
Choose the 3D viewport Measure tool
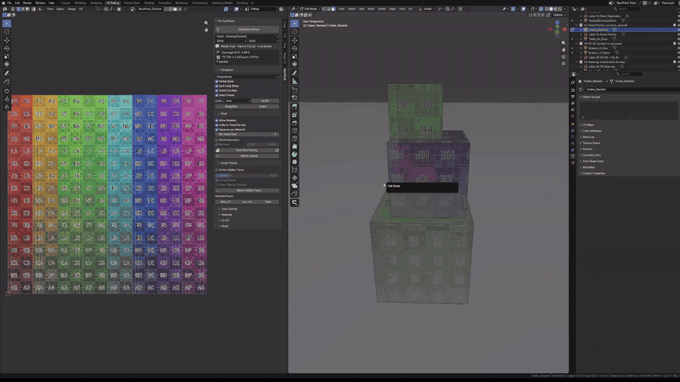pos(295,81)
